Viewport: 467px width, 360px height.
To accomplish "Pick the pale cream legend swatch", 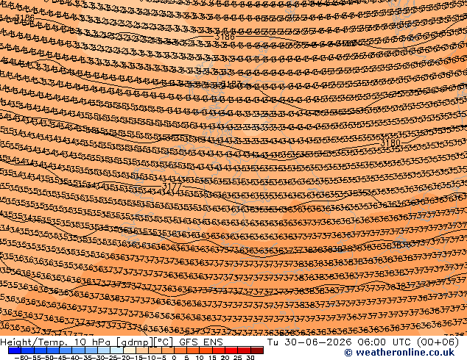I will [x=130, y=350].
